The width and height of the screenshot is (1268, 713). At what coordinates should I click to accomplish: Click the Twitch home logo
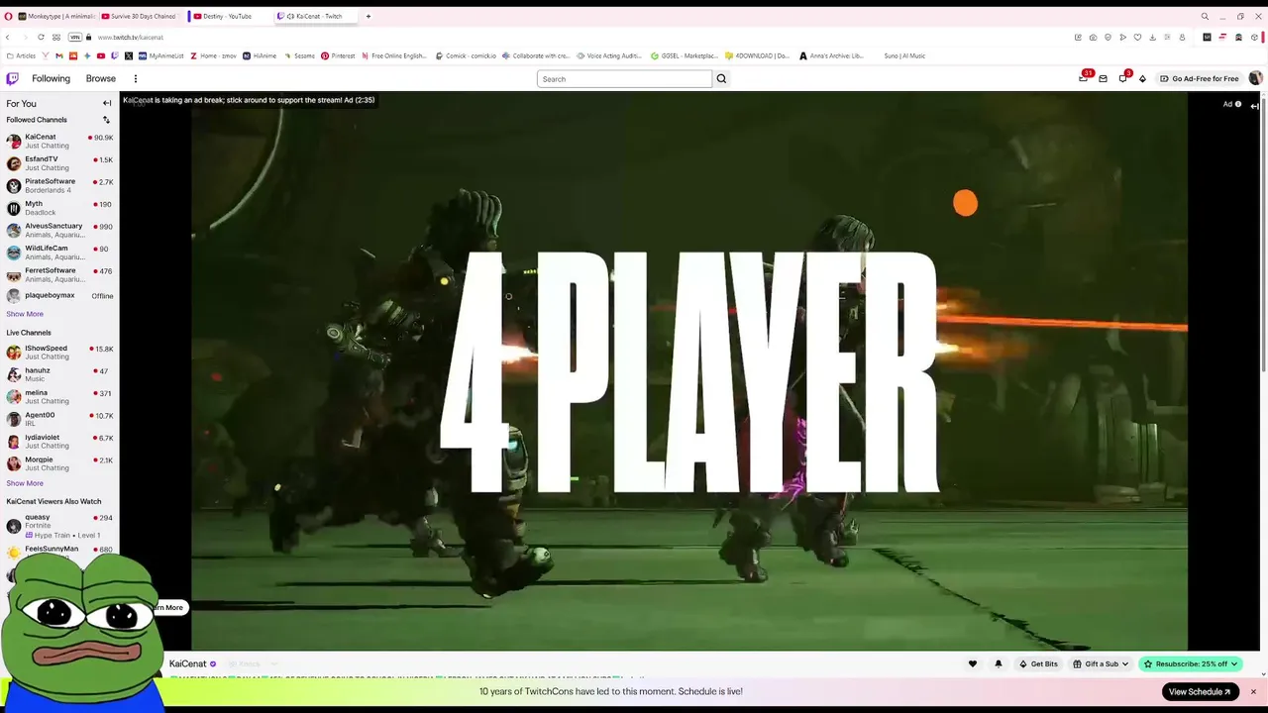tap(12, 78)
